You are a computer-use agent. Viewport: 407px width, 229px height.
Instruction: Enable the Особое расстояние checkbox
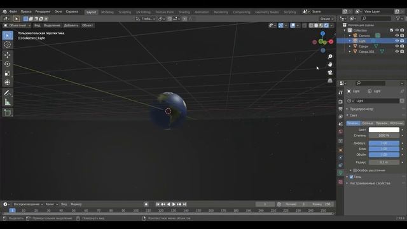coord(355,170)
